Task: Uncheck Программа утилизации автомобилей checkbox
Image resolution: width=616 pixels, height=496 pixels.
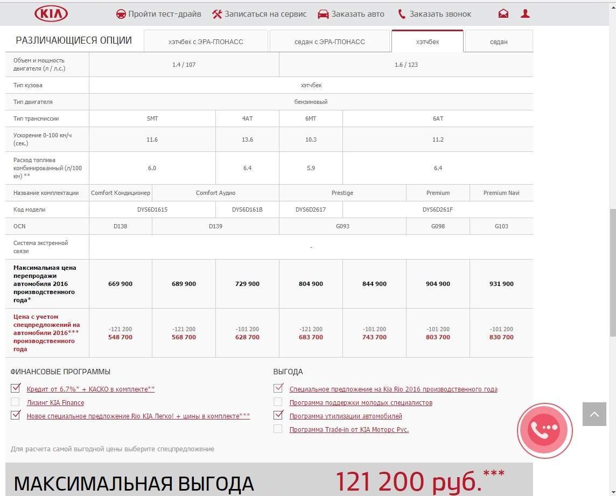Action: (278, 415)
